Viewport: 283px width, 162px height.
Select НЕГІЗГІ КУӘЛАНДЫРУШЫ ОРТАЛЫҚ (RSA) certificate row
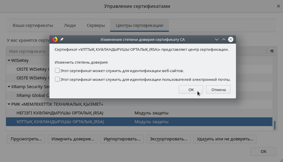(x=139, y=113)
